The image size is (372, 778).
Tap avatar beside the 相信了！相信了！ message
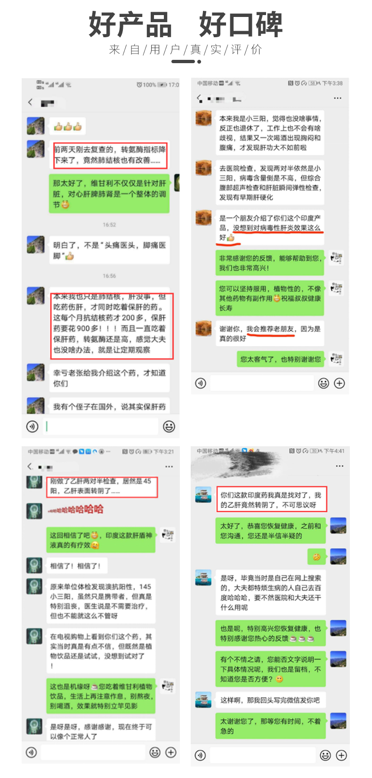(x=34, y=565)
